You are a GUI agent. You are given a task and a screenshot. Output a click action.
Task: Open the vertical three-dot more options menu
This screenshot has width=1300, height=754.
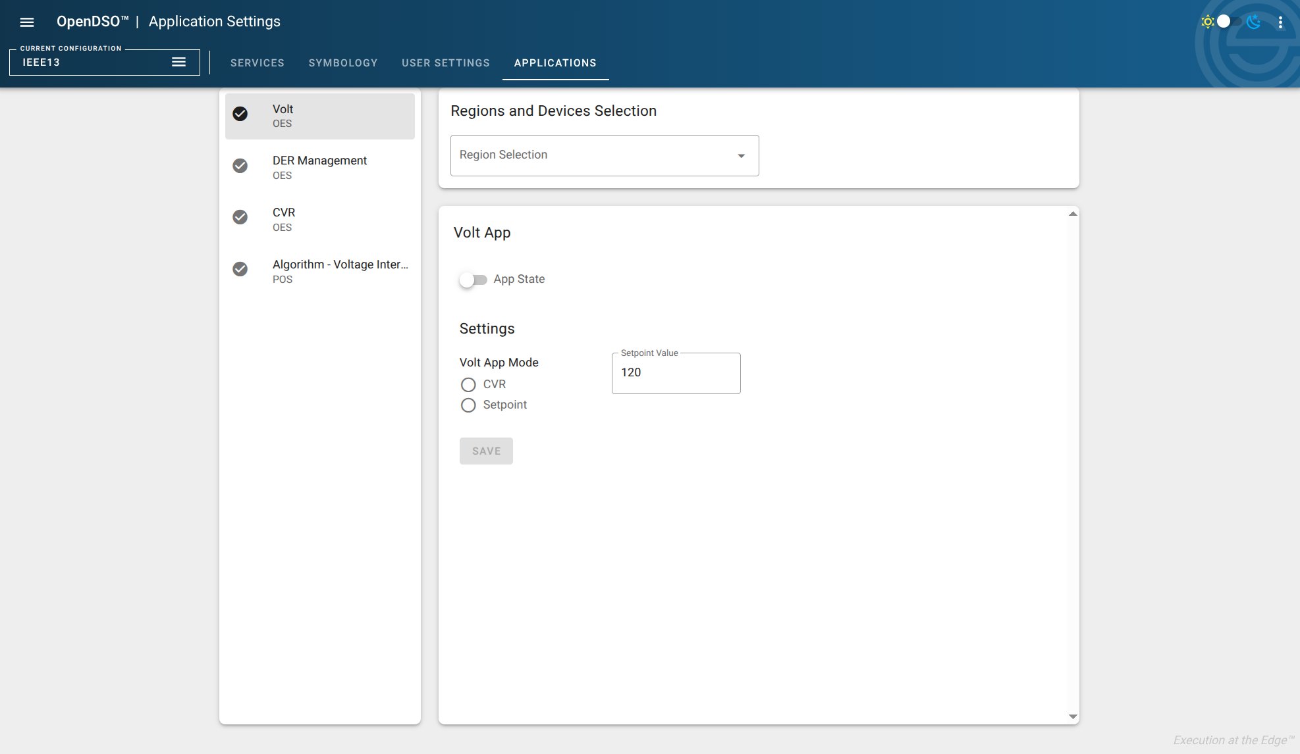1280,22
